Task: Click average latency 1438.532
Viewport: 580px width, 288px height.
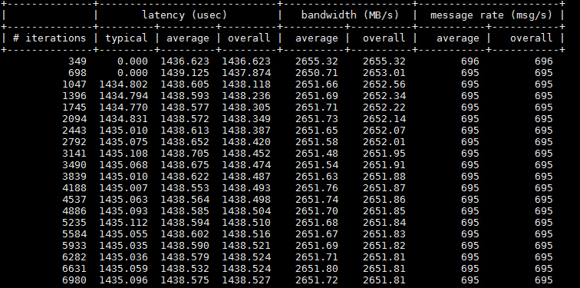Action: (x=185, y=268)
